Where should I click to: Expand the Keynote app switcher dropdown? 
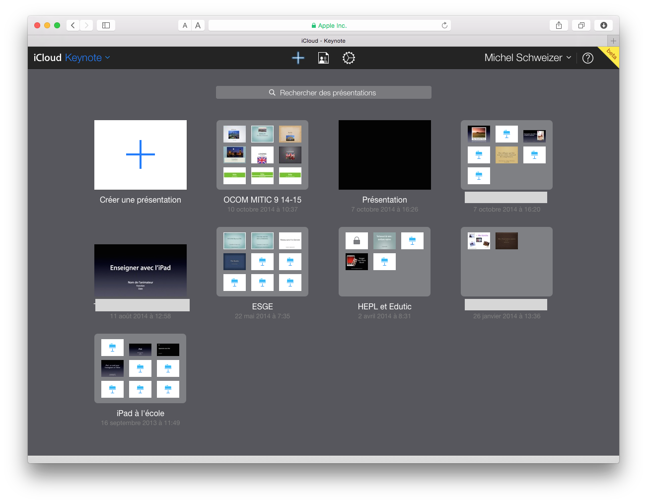click(87, 58)
